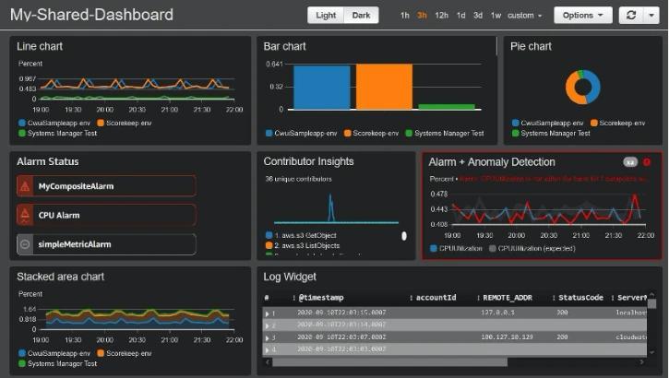Click the simpleMetricAlarm grey status icon
Image resolution: width=669 pixels, height=378 pixels.
(25, 244)
